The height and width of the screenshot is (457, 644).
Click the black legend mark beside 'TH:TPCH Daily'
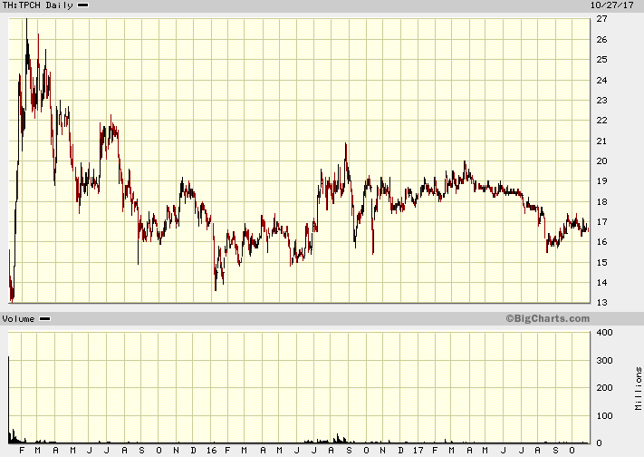pos(83,5)
